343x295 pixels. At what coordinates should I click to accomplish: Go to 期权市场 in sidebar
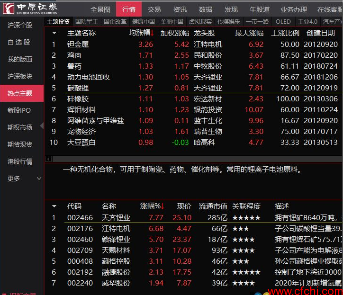pos(20,127)
